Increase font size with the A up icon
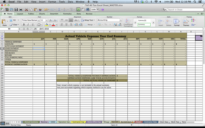 [x=51, y=20]
